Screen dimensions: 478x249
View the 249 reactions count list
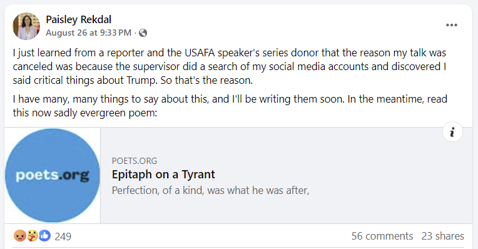coord(63,236)
